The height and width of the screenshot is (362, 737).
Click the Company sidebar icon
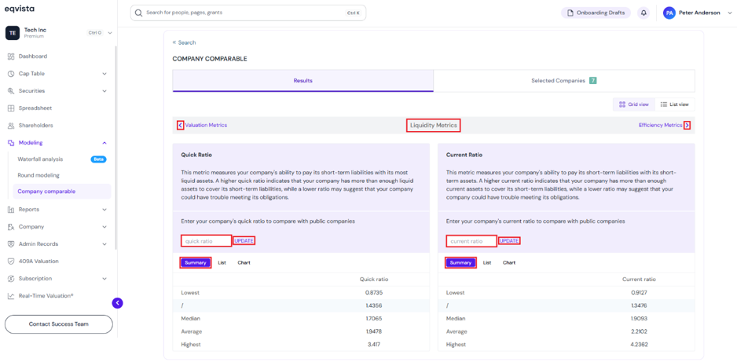click(11, 227)
